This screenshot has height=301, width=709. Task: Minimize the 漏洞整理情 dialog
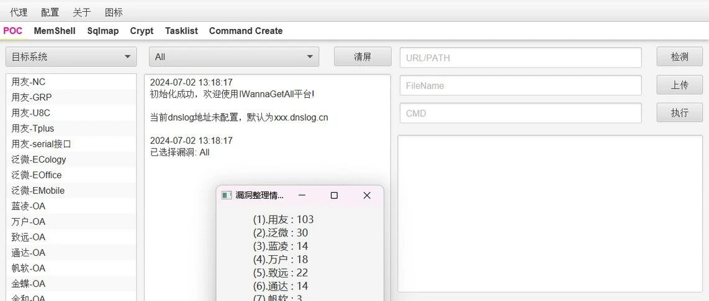coord(302,195)
